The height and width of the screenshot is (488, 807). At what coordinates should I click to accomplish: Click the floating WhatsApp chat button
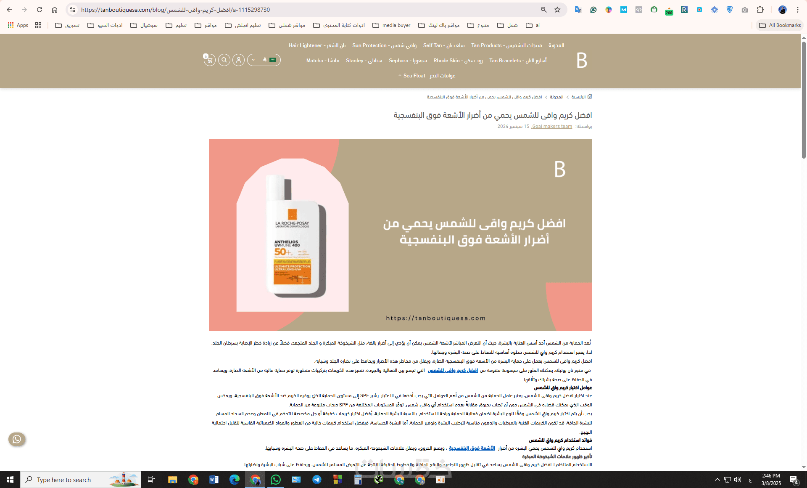coord(17,439)
